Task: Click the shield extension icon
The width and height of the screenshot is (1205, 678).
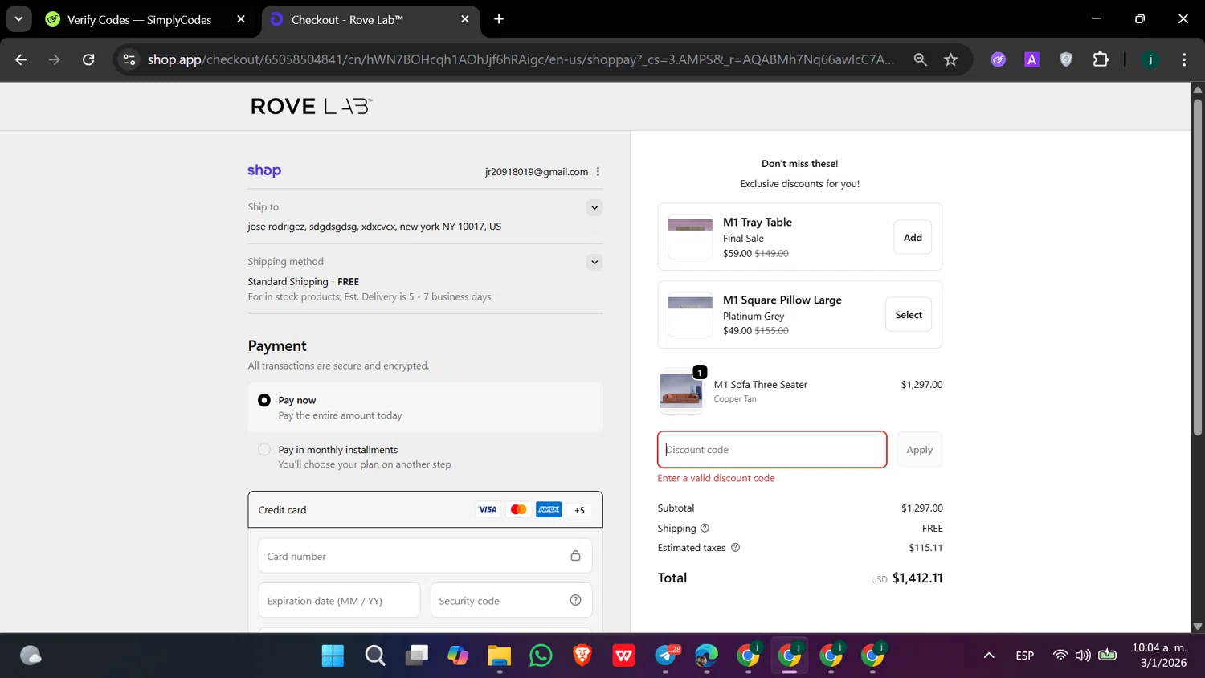Action: click(1066, 59)
